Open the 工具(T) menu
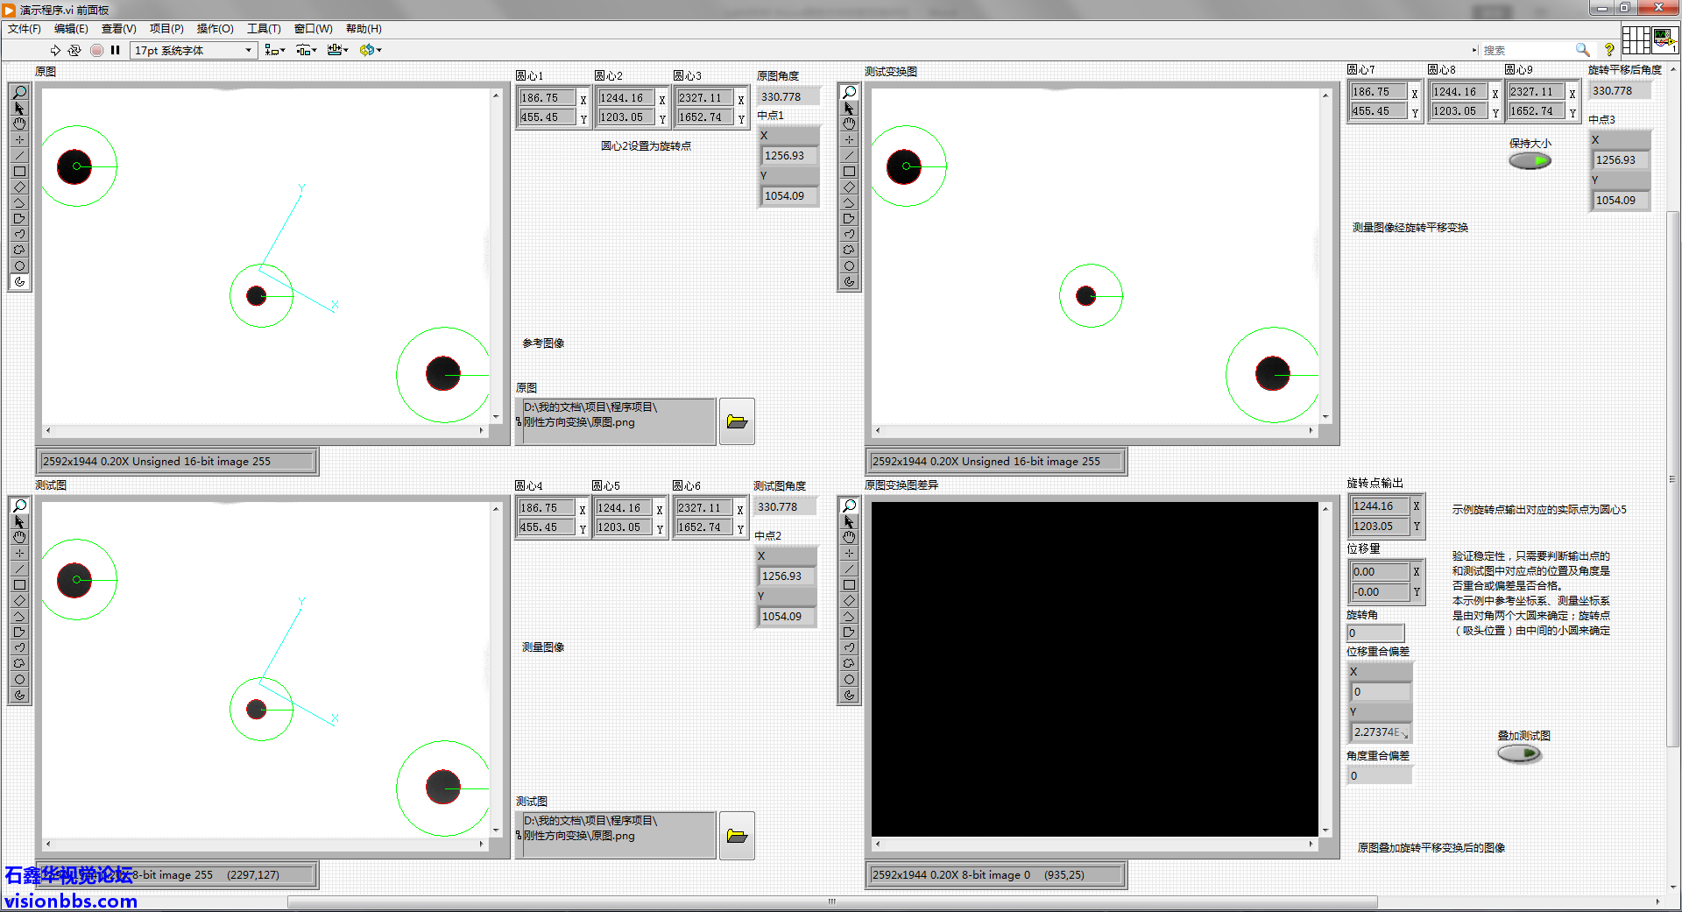 [x=264, y=29]
